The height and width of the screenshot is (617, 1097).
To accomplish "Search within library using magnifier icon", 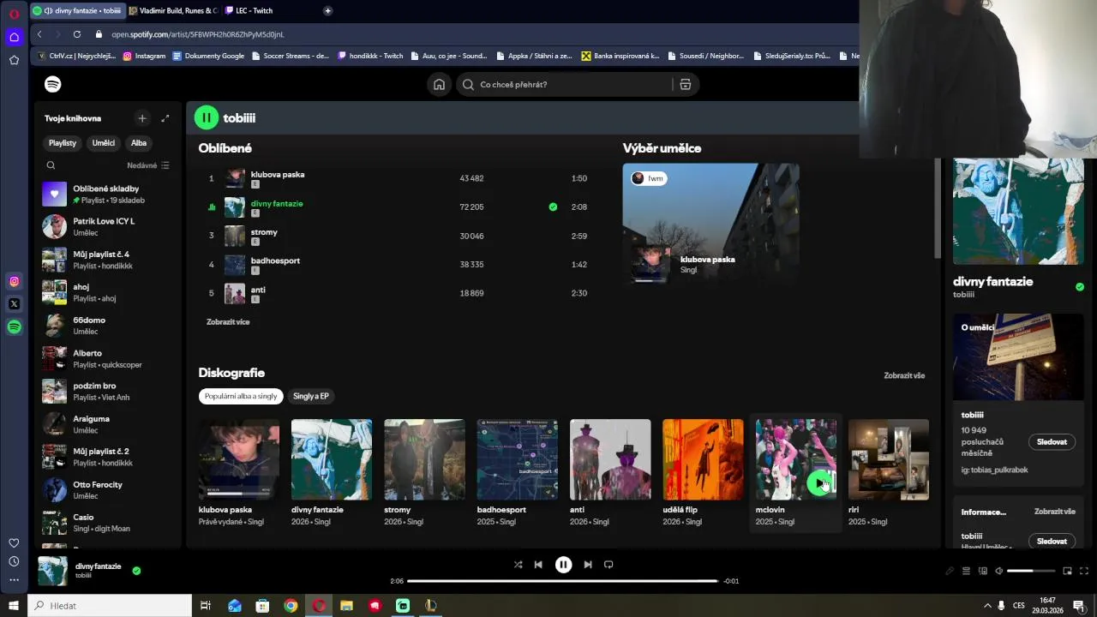I will (51, 165).
